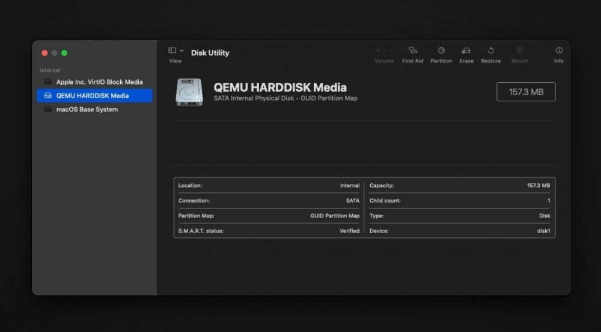The image size is (601, 332).
Task: Click the Restore arrow icon
Action: point(490,50)
